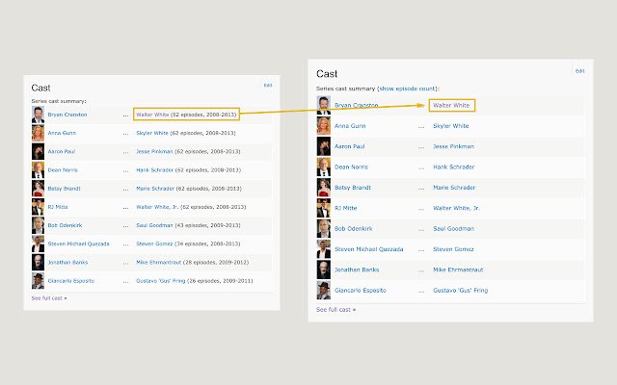
Task: Click Aaron Paul photo in right panel
Action: [x=324, y=146]
